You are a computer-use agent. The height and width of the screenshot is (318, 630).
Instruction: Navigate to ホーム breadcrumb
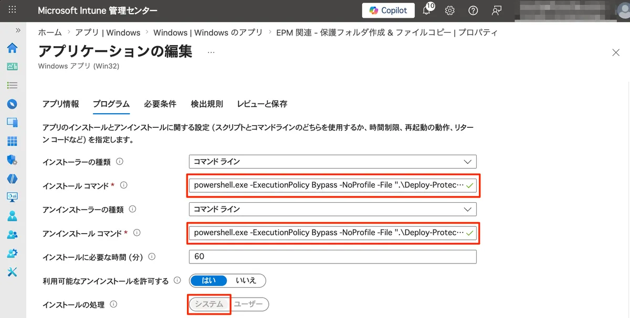pyautogui.click(x=50, y=32)
